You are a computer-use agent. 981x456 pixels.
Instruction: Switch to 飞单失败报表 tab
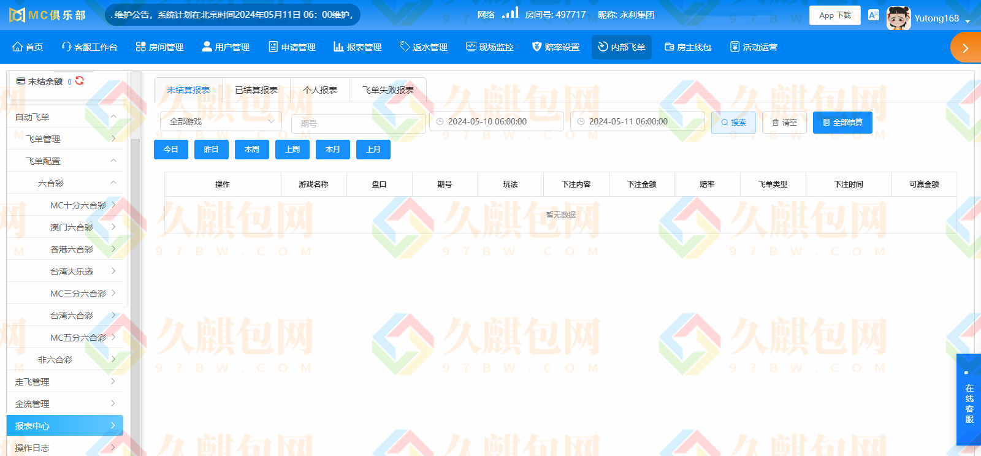point(388,90)
